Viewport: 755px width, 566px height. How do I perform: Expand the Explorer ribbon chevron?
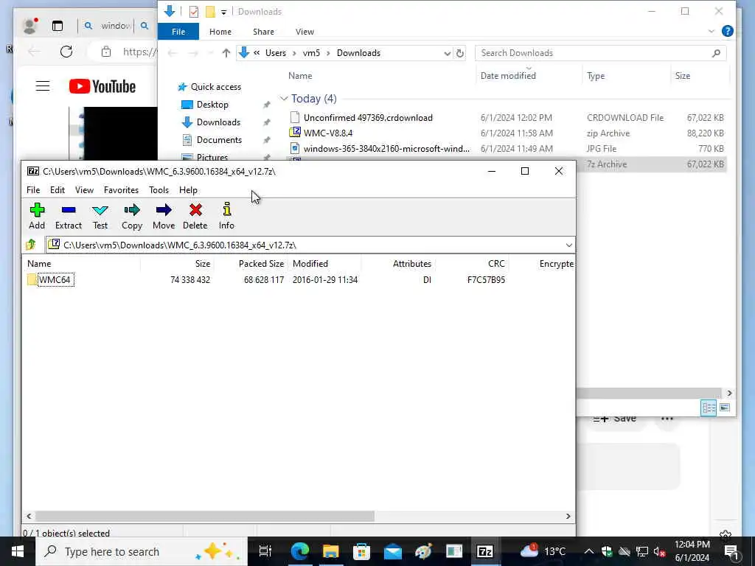point(711,31)
